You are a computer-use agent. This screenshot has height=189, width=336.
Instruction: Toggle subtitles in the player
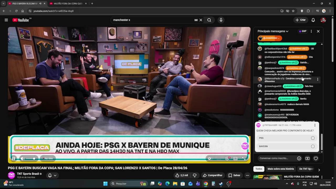pos(219,158)
